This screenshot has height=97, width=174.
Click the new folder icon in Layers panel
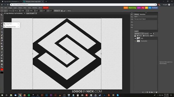point(152,92)
